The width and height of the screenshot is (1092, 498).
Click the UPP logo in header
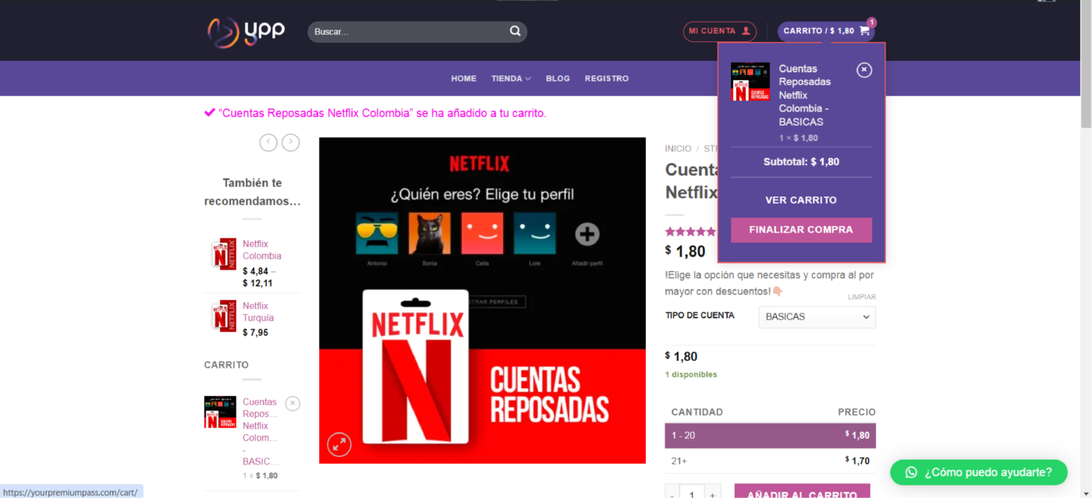(x=246, y=32)
